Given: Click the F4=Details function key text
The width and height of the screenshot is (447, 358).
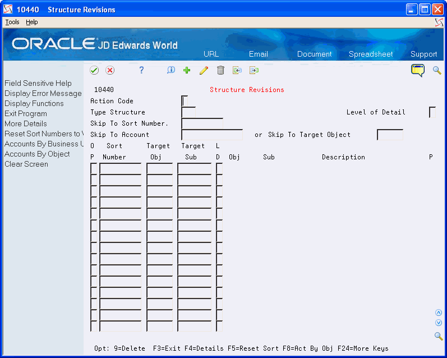Looking at the screenshot, I should [x=204, y=348].
